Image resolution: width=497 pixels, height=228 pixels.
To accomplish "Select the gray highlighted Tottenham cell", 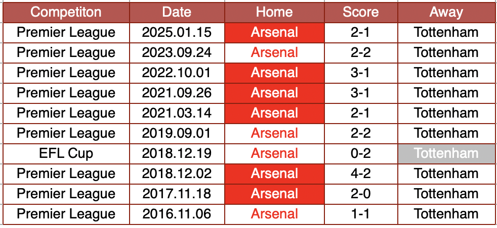I will [x=446, y=153].
